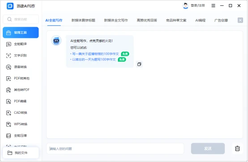This screenshot has height=162, width=248.
Task: Click the 发送 send button
Action: click(x=208, y=149)
